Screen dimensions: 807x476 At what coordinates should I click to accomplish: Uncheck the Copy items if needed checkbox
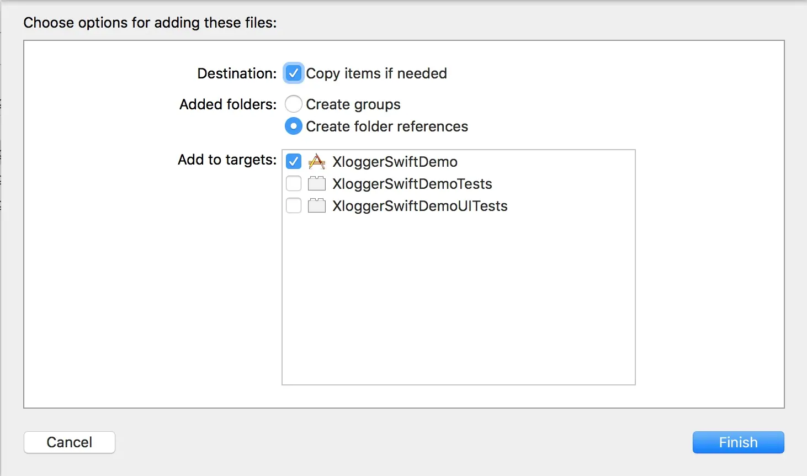coord(294,73)
